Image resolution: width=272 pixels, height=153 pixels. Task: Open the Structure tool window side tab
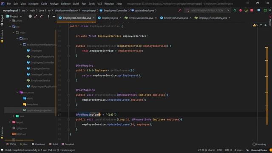coord(2,36)
